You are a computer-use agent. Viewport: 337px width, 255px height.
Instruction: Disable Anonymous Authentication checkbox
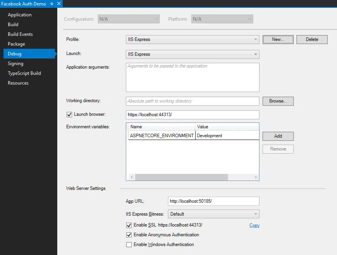click(x=129, y=235)
